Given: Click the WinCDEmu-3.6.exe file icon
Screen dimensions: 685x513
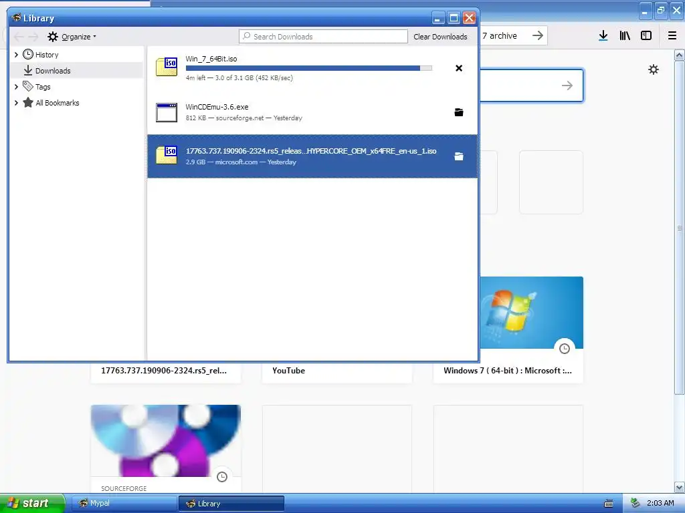Looking at the screenshot, I should coord(167,112).
